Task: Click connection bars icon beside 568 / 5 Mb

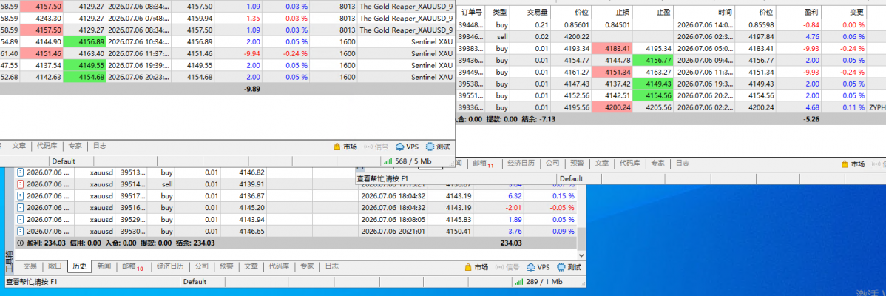Action: coord(388,161)
